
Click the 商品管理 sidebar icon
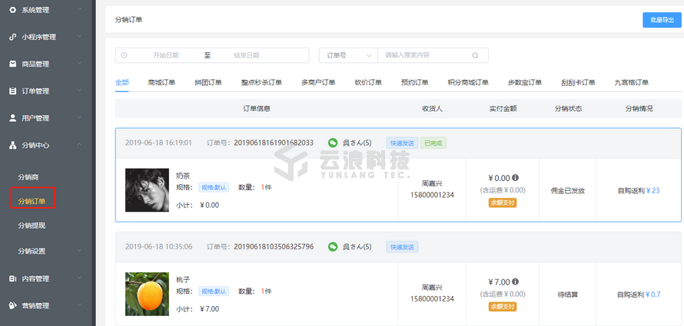pos(12,64)
